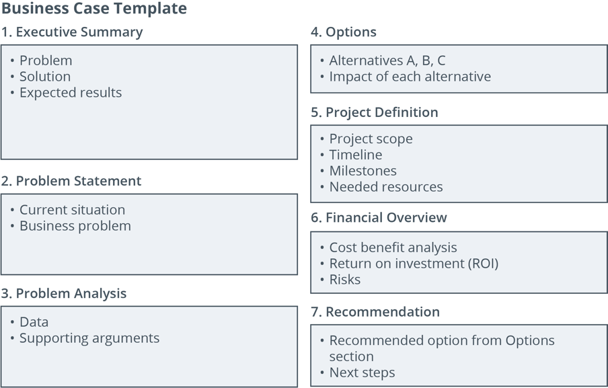Select the Supporting arguments bullet
Viewport: 608px width, 388px height.
(89, 338)
